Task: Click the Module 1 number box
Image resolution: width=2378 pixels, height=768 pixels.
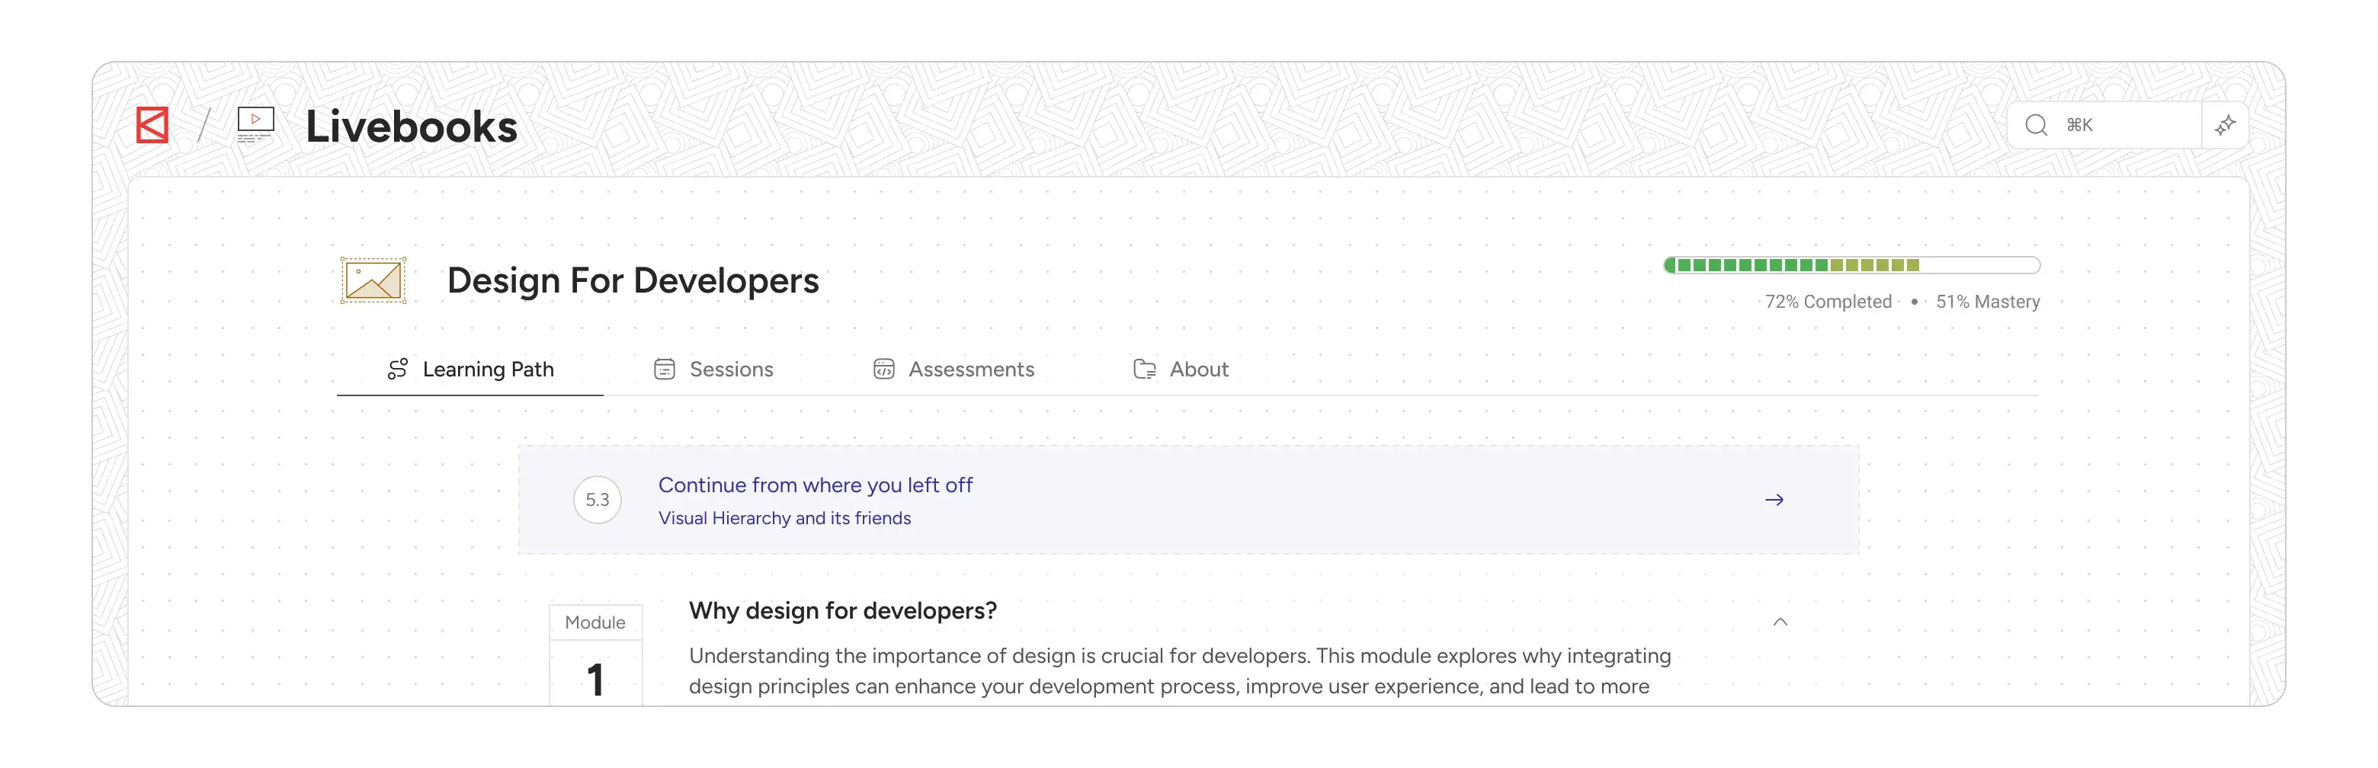Action: 595,678
